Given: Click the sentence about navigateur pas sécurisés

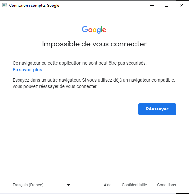Looking at the screenshot, I should tap(80, 63).
